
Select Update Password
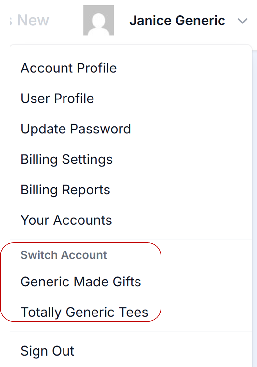[76, 129]
